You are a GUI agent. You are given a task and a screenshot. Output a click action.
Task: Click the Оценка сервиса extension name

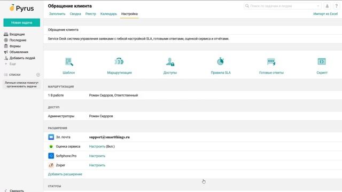click(x=68, y=147)
